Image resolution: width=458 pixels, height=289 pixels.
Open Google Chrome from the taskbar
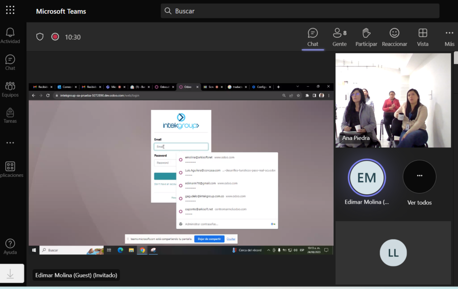click(x=142, y=250)
